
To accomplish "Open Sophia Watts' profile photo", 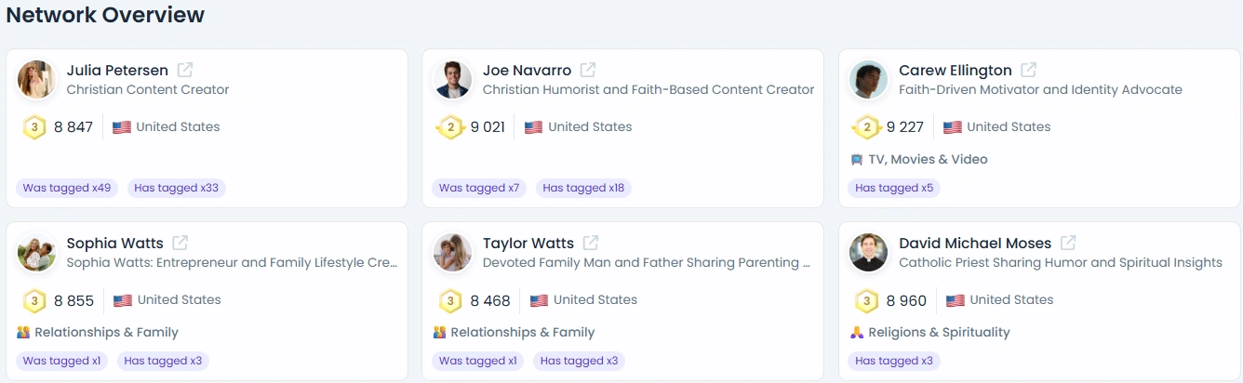I will [37, 252].
